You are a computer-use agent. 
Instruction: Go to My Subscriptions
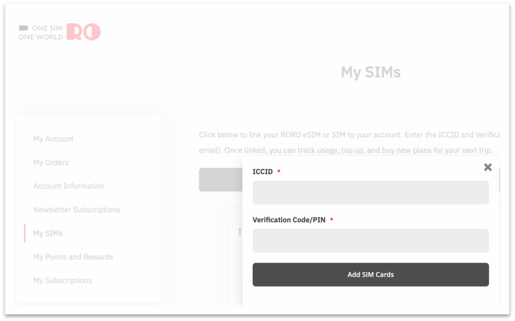click(63, 281)
